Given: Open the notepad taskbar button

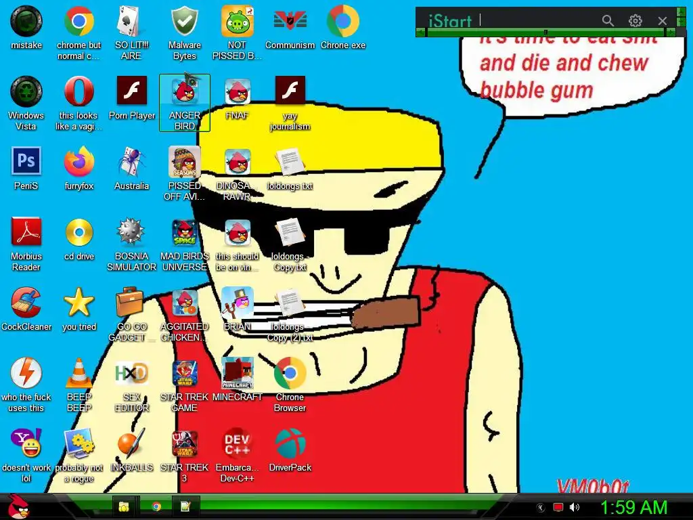Looking at the screenshot, I should coord(185,506).
